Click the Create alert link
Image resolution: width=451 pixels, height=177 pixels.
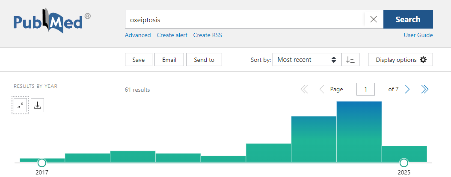(x=172, y=35)
